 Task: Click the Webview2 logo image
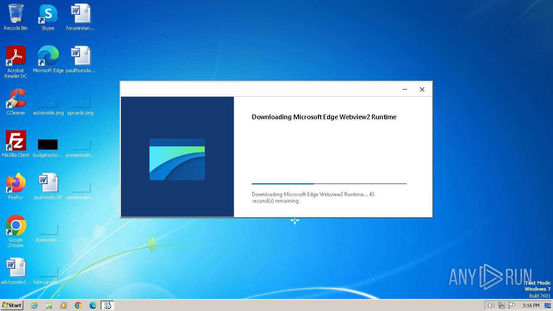177,159
